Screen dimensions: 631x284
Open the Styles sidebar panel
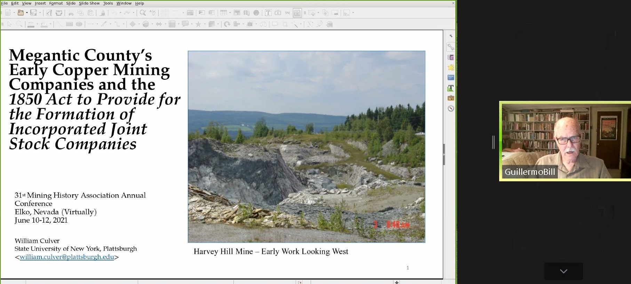[x=451, y=88]
